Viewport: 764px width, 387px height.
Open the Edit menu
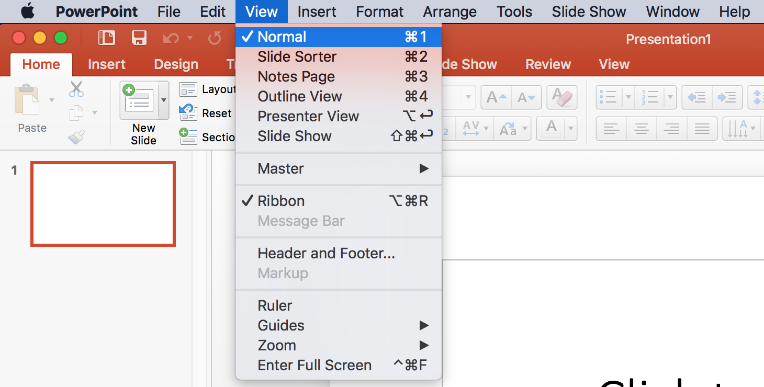pyautogui.click(x=213, y=12)
